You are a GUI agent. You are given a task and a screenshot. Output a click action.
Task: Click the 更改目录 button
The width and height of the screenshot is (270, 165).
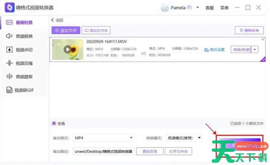(150, 151)
